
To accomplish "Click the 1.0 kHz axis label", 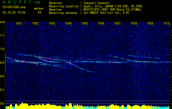I will pyautogui.click(x=2, y=49).
